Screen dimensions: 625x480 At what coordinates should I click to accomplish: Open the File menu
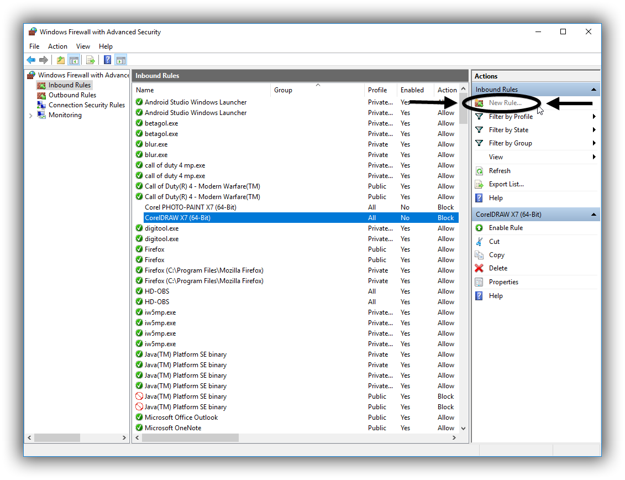[34, 46]
